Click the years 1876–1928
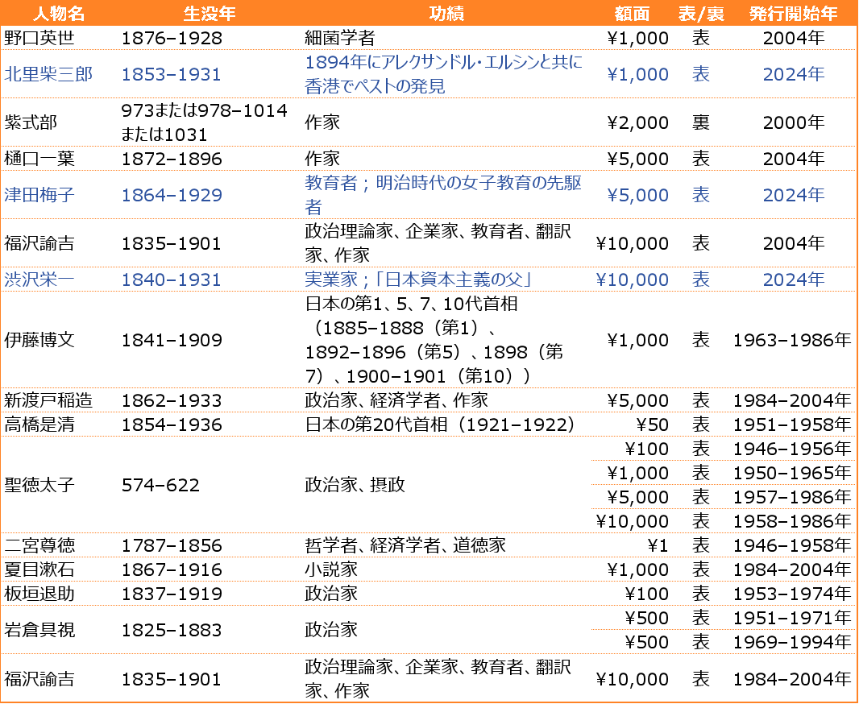 click(172, 38)
